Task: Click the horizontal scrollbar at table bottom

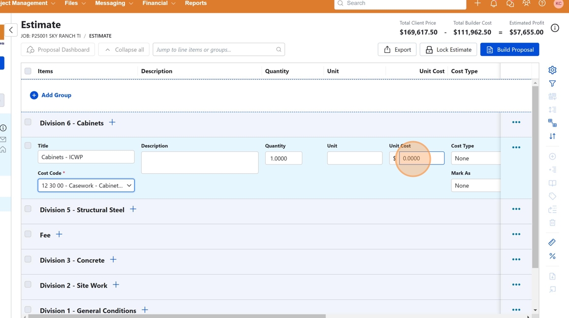Action: [x=177, y=316]
